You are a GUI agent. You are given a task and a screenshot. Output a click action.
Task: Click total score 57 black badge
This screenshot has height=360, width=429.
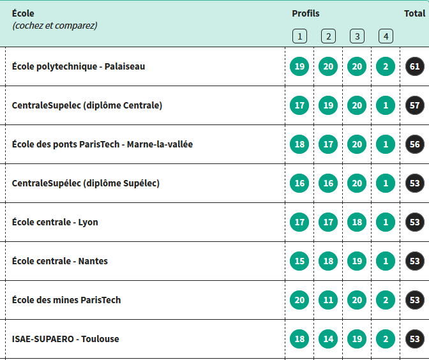pos(415,105)
